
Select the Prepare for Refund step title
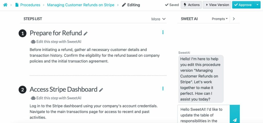coord(56,33)
